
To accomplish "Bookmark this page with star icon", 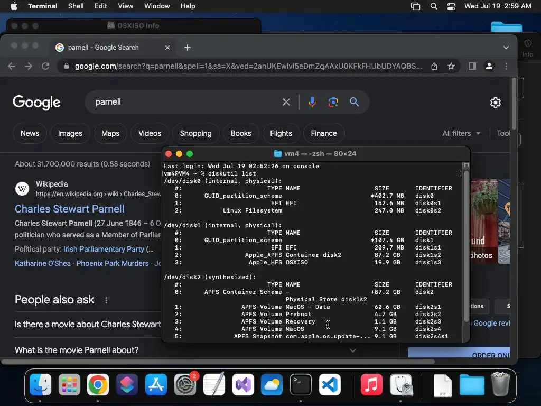I will 451,66.
